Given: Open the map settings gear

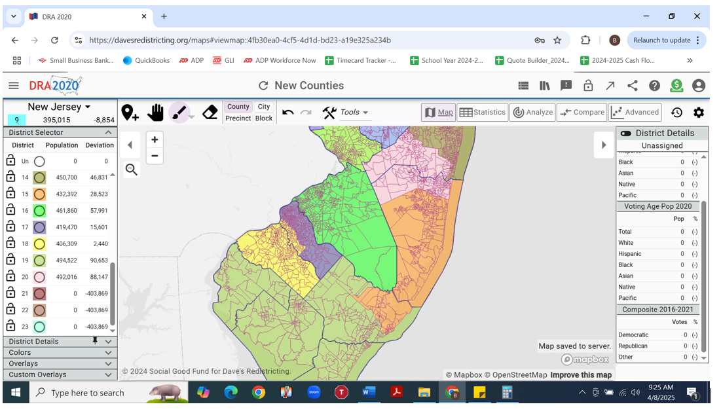Looking at the screenshot, I should click(699, 113).
